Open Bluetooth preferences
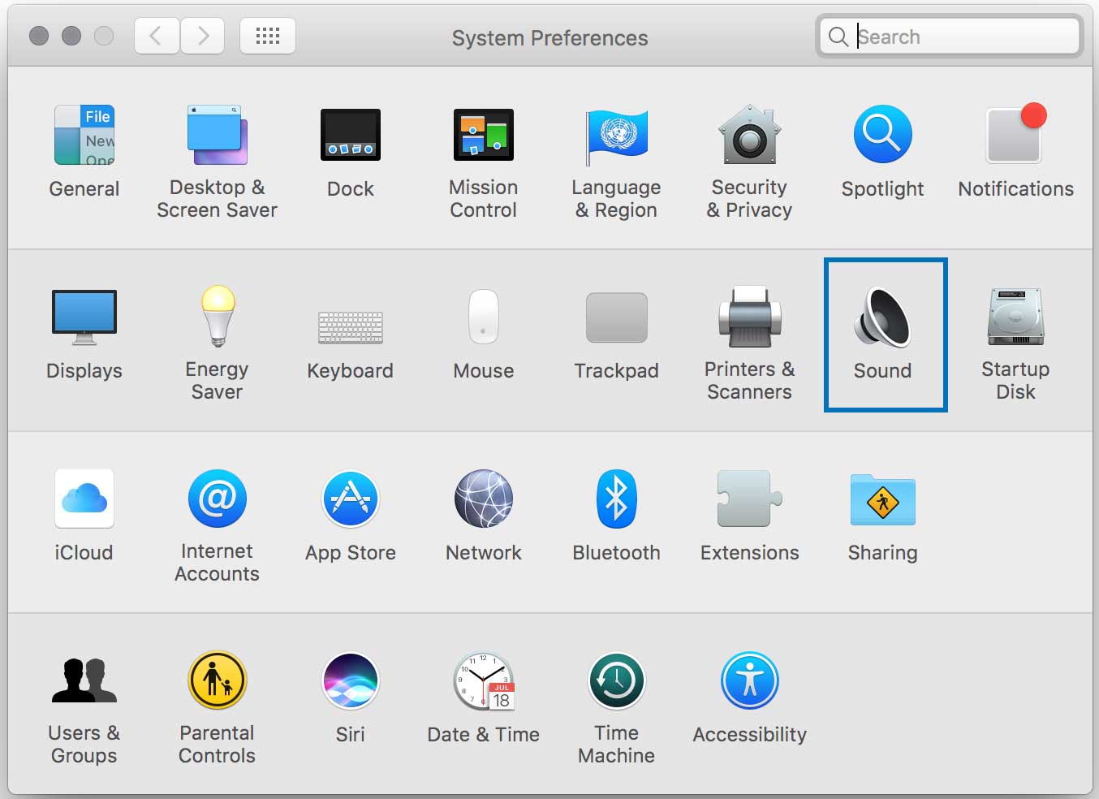The image size is (1099, 799). tap(616, 516)
